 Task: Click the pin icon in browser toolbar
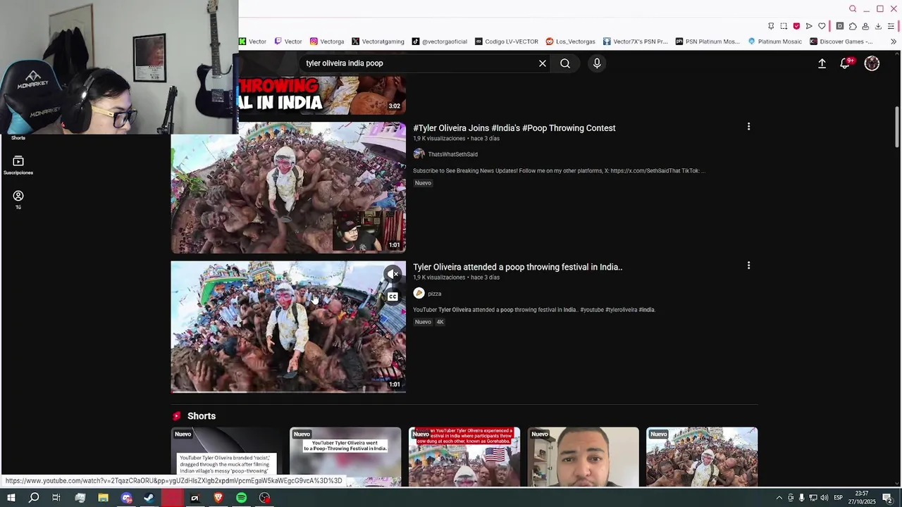point(771,26)
